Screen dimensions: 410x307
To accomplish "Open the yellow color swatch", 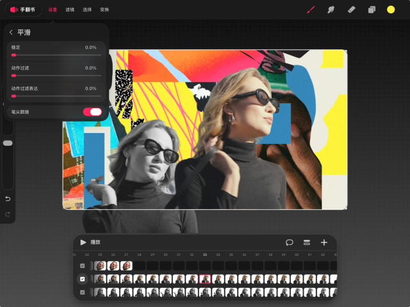I will click(391, 10).
